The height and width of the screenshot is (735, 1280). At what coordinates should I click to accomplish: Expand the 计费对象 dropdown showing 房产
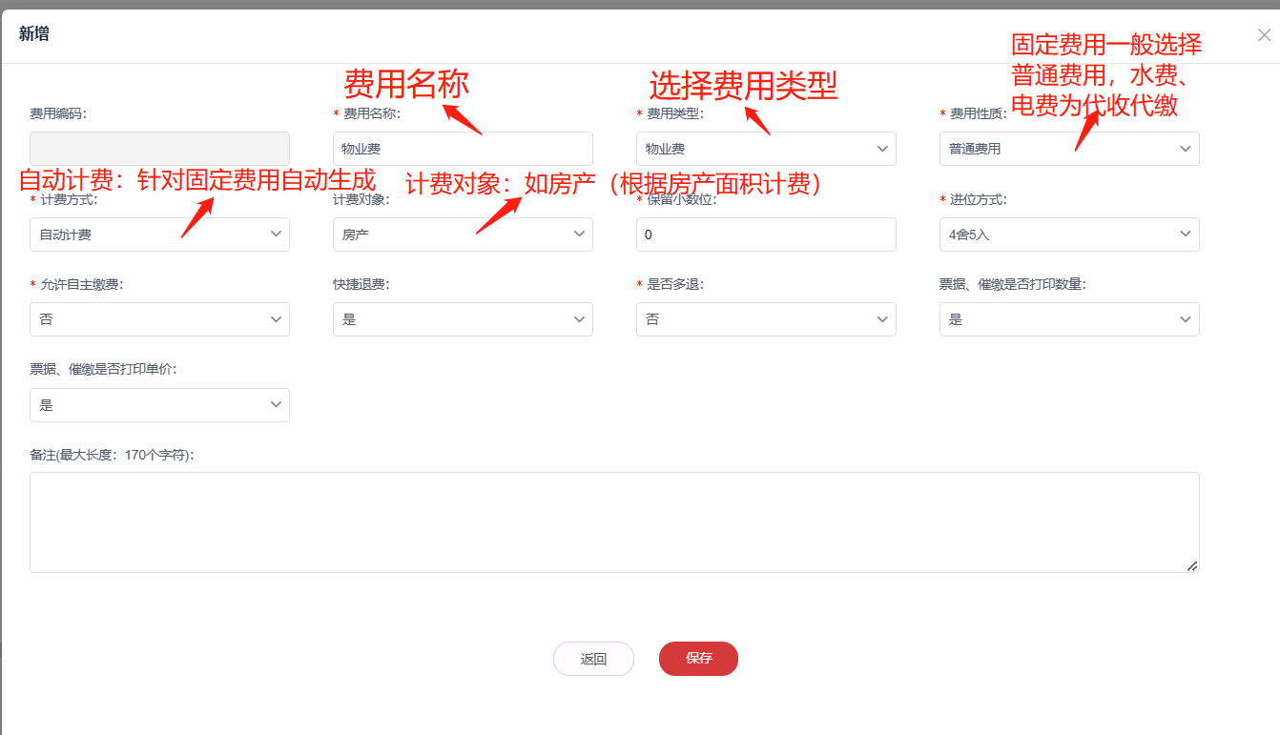[463, 235]
